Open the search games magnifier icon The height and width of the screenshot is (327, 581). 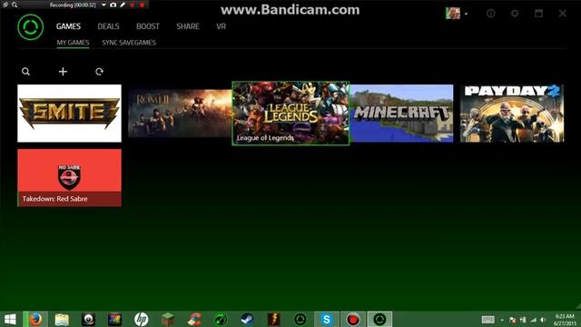[25, 72]
